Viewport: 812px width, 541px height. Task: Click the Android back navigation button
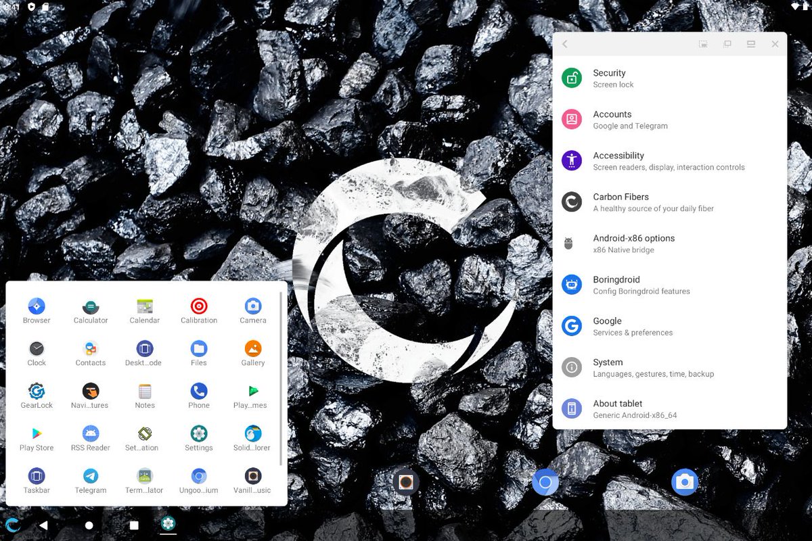(43, 525)
